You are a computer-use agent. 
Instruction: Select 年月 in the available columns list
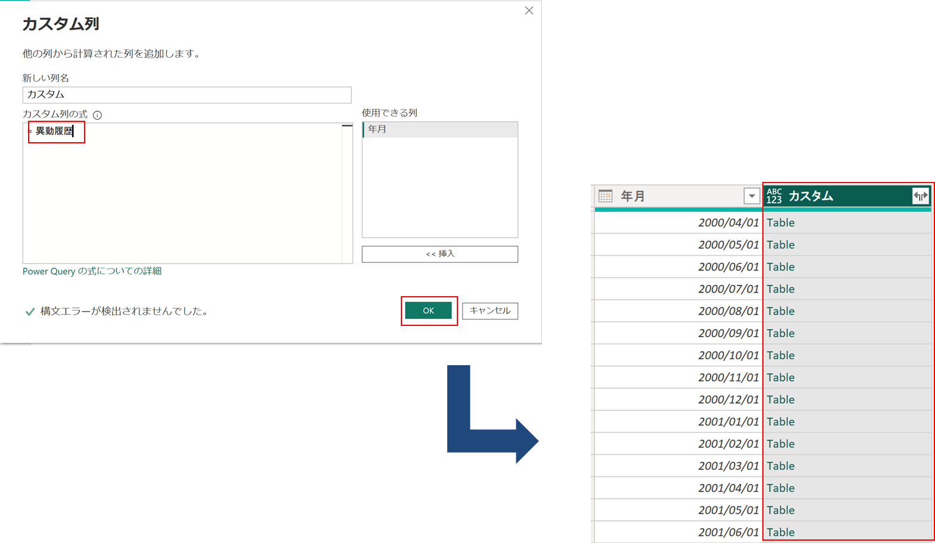click(x=440, y=129)
